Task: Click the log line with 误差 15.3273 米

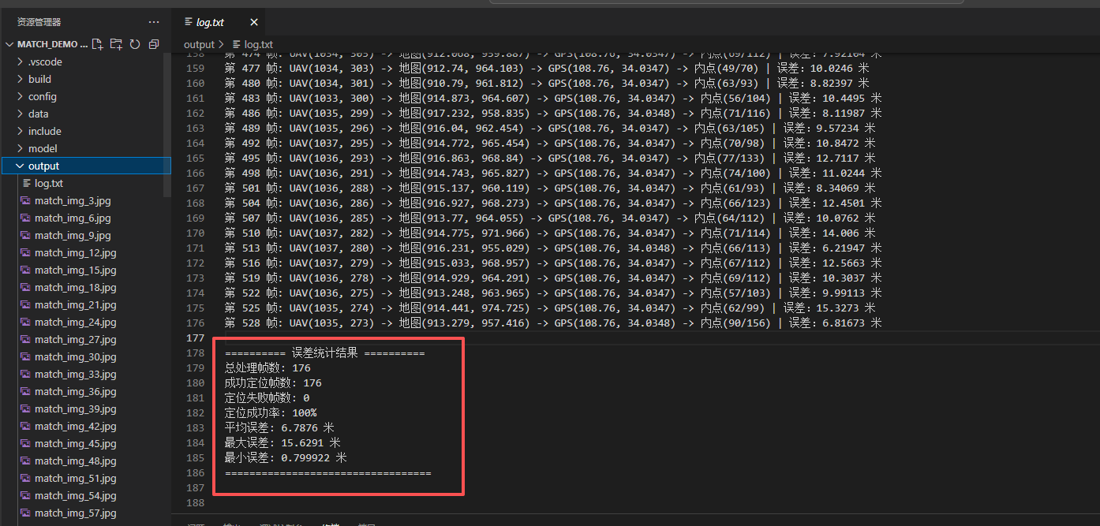Action: [550, 308]
